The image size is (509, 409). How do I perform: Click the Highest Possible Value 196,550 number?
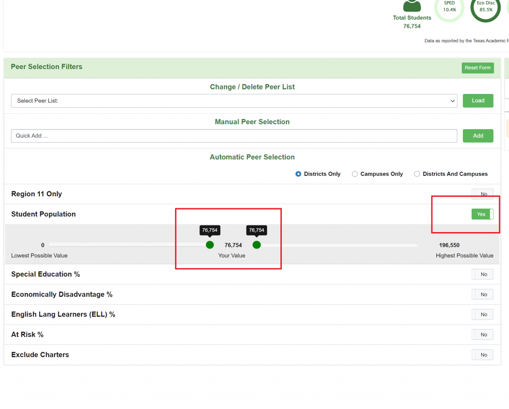point(449,245)
